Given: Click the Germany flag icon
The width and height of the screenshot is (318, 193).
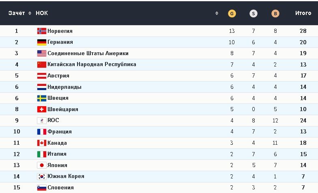Looking at the screenshot, I should (x=42, y=42).
